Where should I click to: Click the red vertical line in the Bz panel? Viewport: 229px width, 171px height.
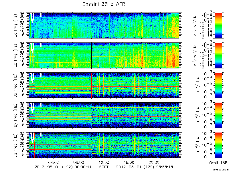(x=35, y=145)
